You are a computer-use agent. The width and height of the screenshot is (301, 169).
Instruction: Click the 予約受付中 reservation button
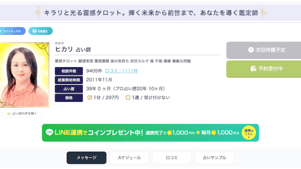coord(263,69)
